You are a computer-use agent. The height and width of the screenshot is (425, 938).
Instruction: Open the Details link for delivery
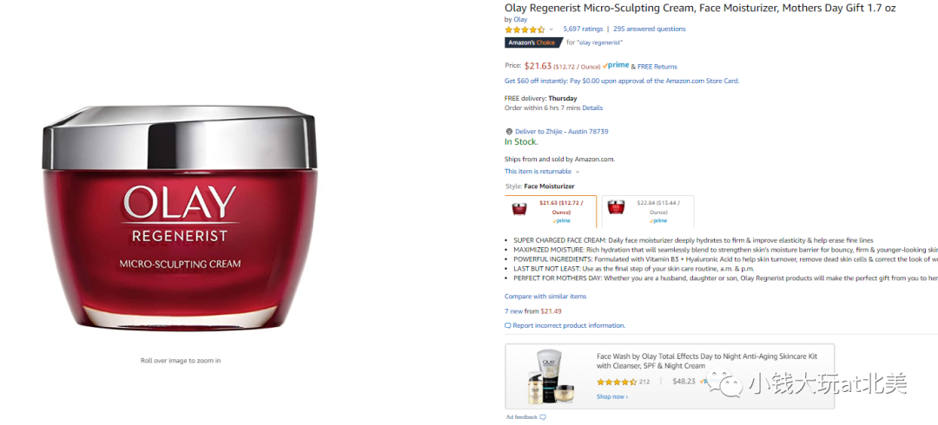[592, 108]
